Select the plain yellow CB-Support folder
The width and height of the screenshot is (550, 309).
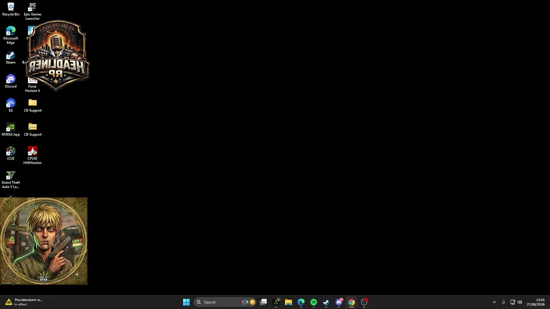tap(33, 106)
